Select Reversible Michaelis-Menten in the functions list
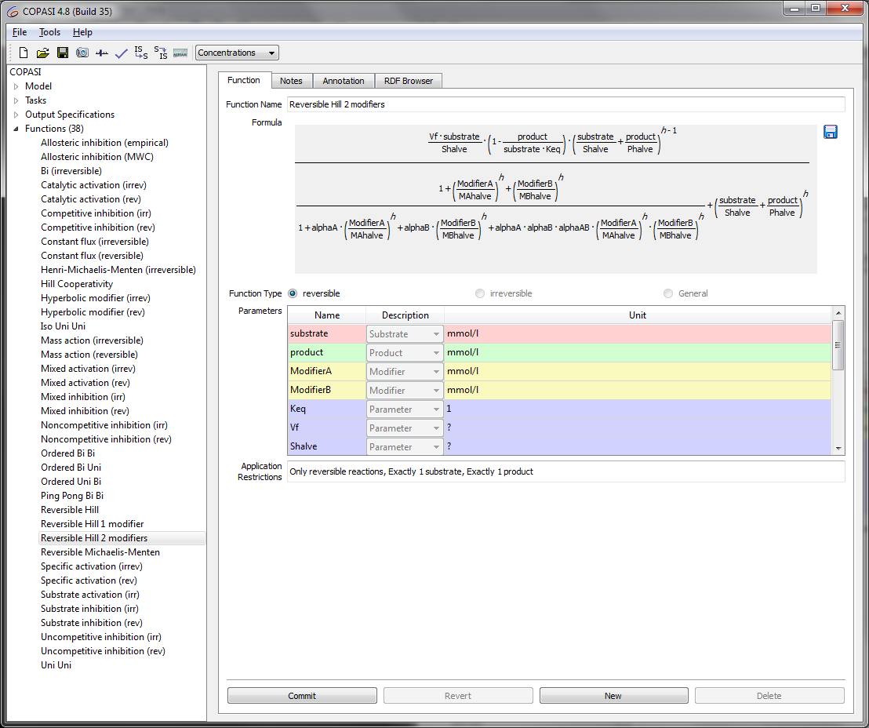The image size is (869, 728). click(100, 552)
